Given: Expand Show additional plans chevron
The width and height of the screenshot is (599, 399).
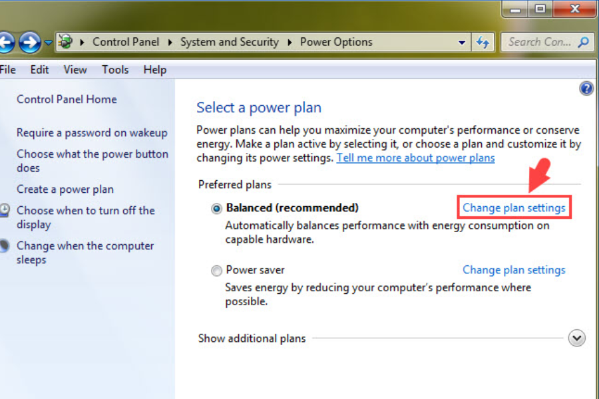Looking at the screenshot, I should click(576, 338).
